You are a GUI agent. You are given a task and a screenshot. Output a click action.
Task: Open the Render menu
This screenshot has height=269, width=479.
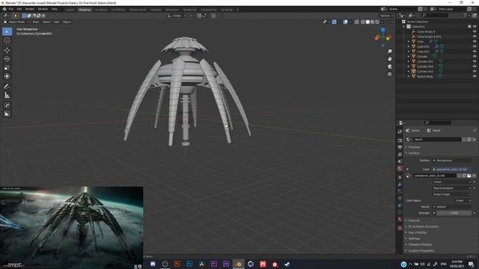(30, 9)
